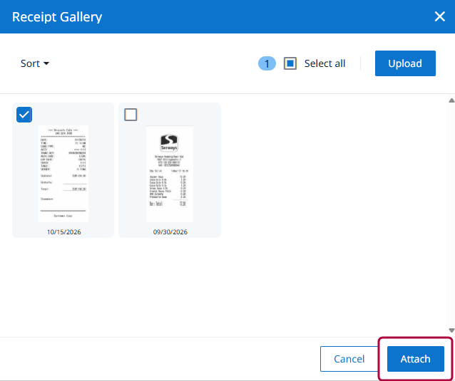Click the 09/30/2026 date label
Viewport: 455px width, 381px height.
point(170,231)
